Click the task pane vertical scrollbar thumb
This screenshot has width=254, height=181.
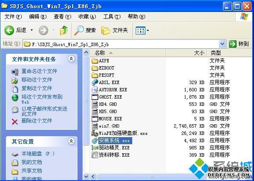86,100
